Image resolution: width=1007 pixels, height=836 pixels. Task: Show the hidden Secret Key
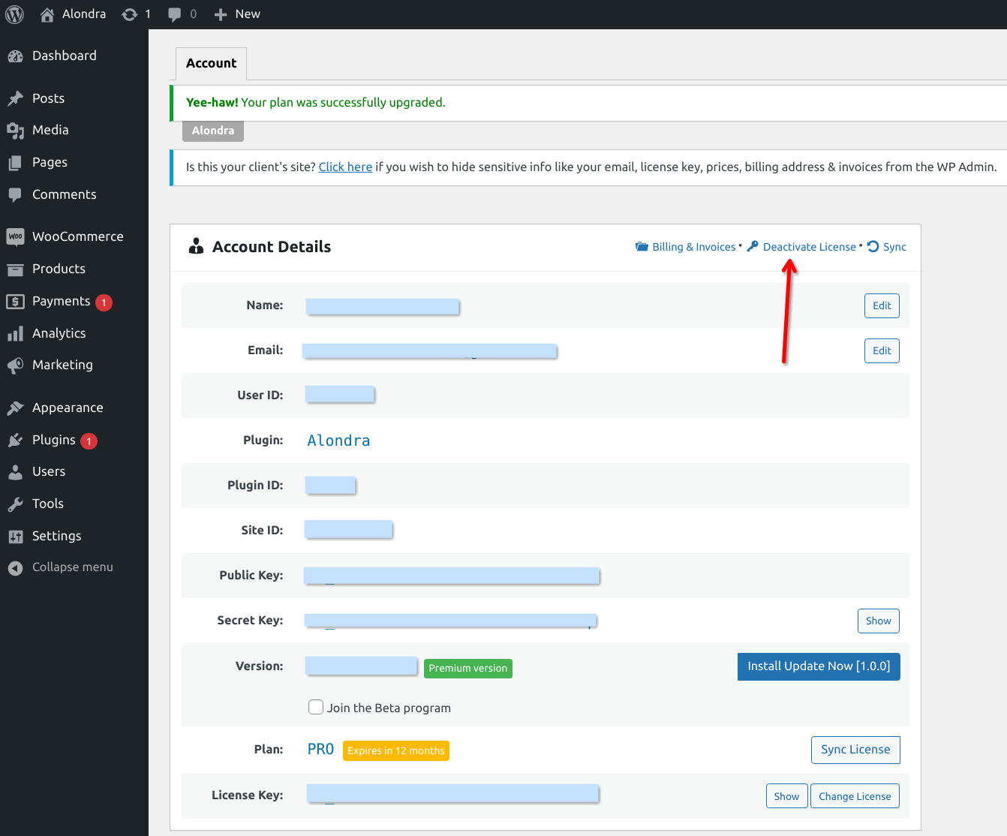[x=878, y=621]
